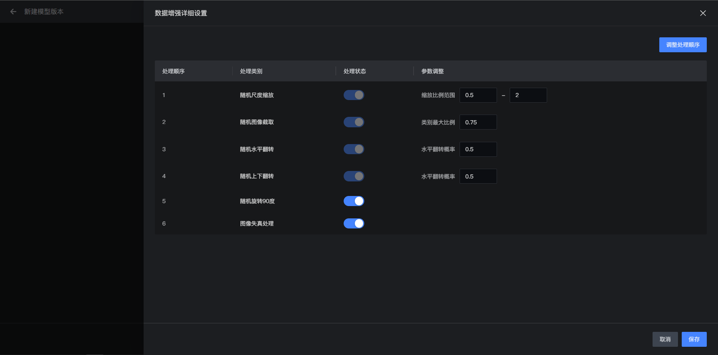Click the 新建模型版本 page title
Image resolution: width=718 pixels, height=355 pixels.
(x=44, y=12)
